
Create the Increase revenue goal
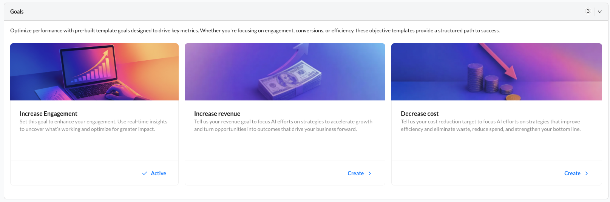tap(355, 173)
